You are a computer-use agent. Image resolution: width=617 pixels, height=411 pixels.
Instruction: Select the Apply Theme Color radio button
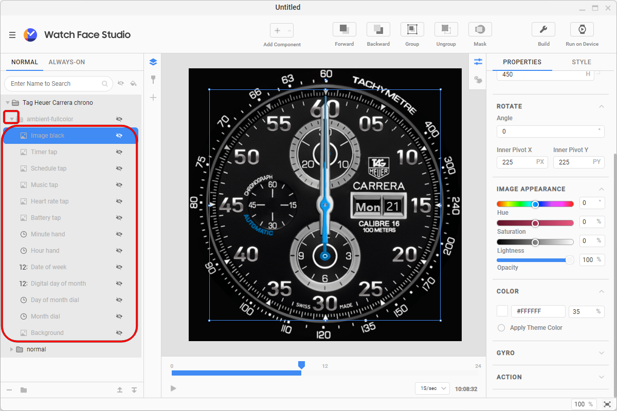pos(501,328)
